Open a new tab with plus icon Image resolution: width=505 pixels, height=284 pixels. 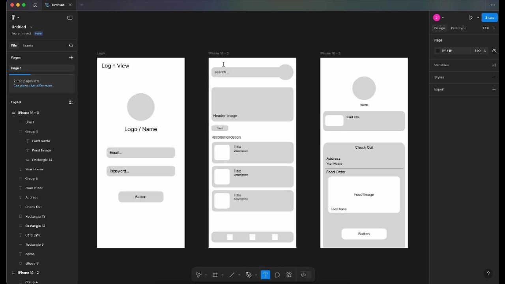[82, 5]
